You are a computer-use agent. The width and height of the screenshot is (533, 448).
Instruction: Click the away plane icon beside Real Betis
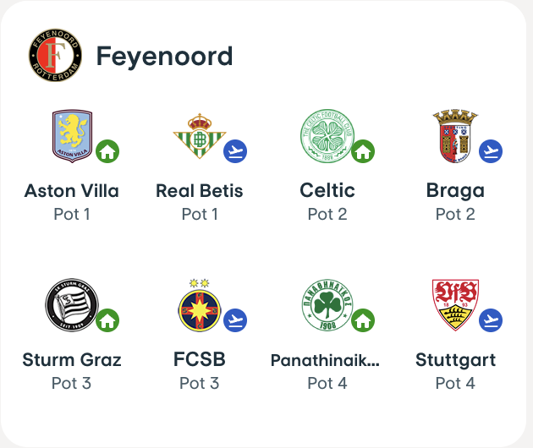235,152
